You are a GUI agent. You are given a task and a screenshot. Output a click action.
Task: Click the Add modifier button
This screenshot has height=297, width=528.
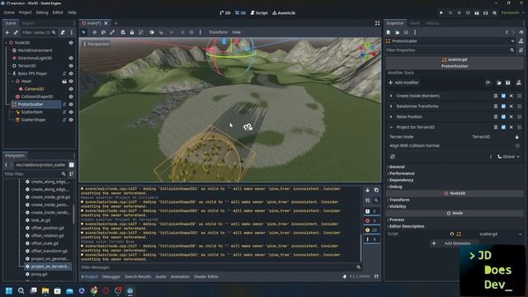[x=403, y=82]
